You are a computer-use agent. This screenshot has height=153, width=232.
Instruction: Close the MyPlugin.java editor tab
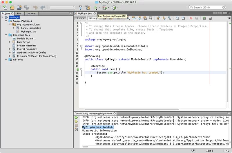(95, 13)
